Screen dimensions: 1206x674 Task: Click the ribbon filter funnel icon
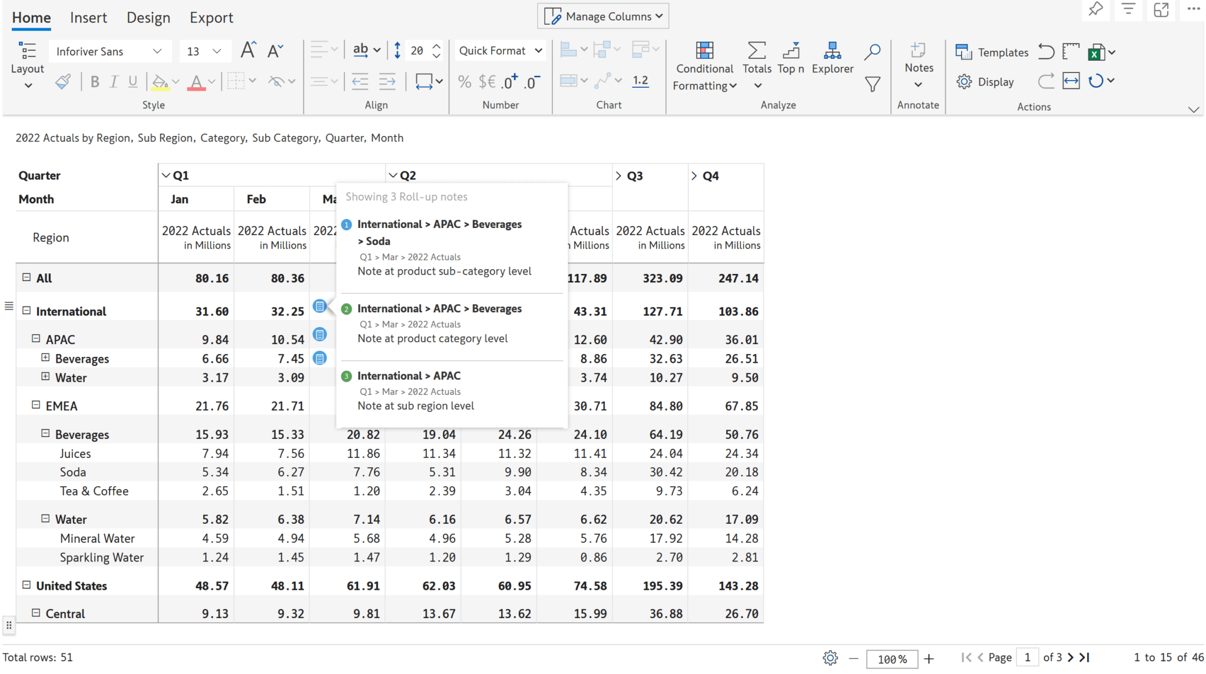(x=873, y=84)
